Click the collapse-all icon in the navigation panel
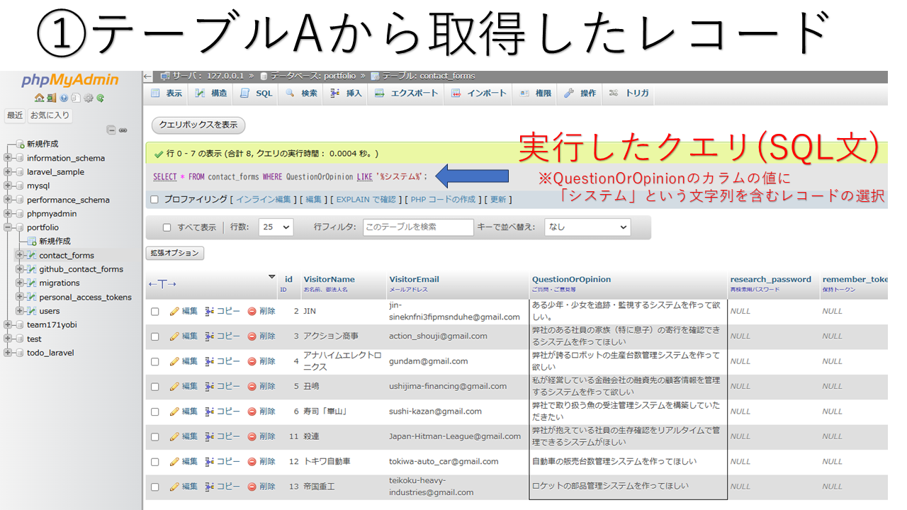The image size is (907, 510). pyautogui.click(x=111, y=130)
